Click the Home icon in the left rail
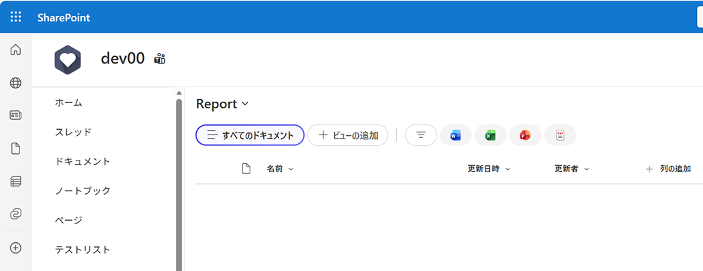The image size is (703, 271). pyautogui.click(x=15, y=50)
